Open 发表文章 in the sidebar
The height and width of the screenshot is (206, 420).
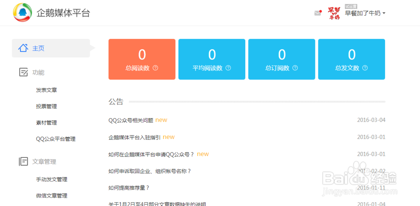click(x=46, y=90)
